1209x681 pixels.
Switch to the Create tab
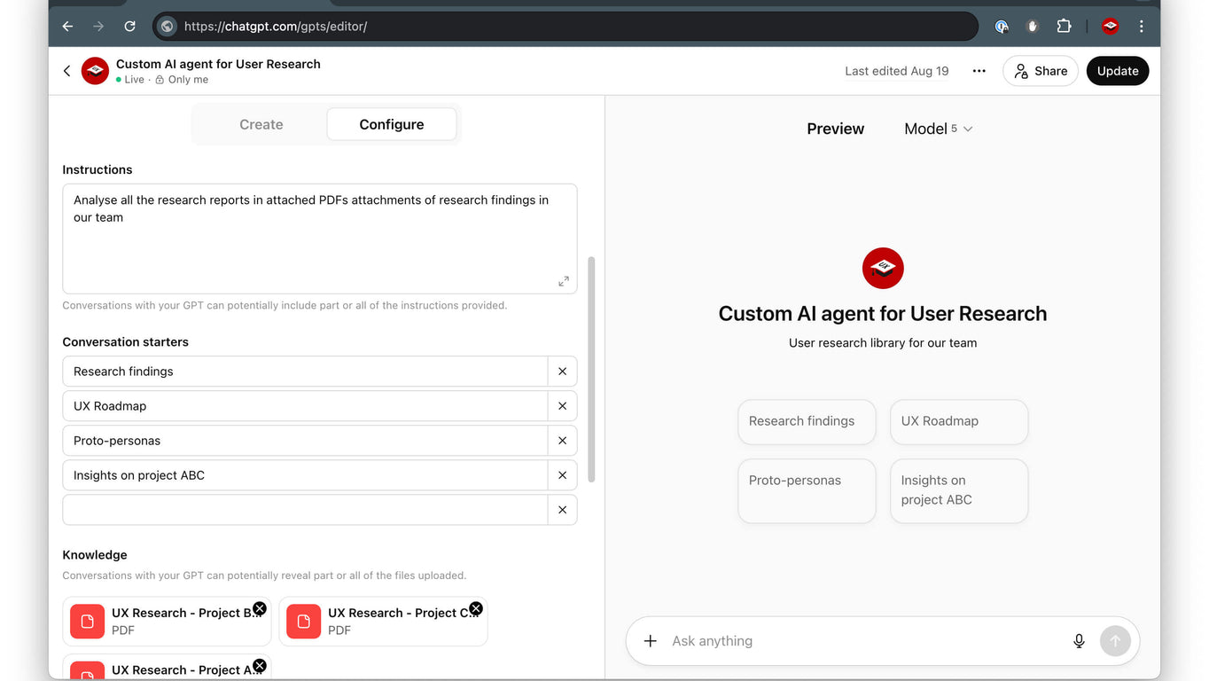click(x=261, y=124)
